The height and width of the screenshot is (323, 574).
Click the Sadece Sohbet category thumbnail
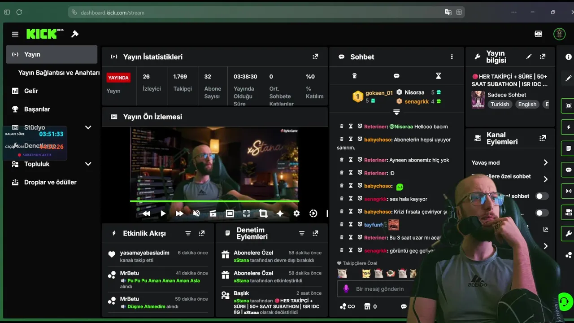coord(478,99)
